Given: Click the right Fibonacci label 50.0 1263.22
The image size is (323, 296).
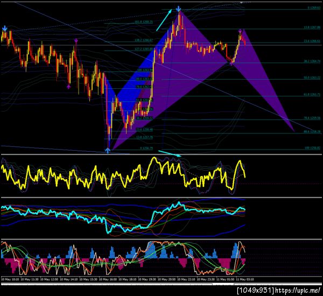Looking at the screenshot, I should pos(312,77).
